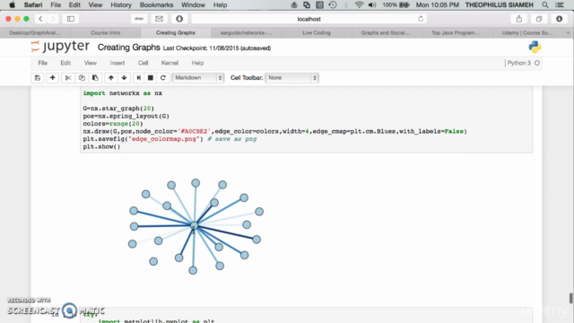Open Notification Center icon in menu bar

click(x=560, y=4)
